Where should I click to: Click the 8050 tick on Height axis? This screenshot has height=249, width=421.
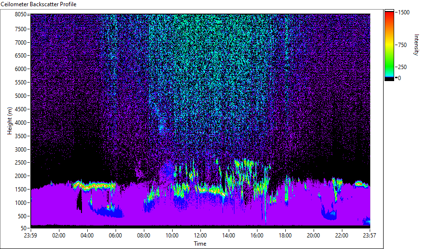21,14
